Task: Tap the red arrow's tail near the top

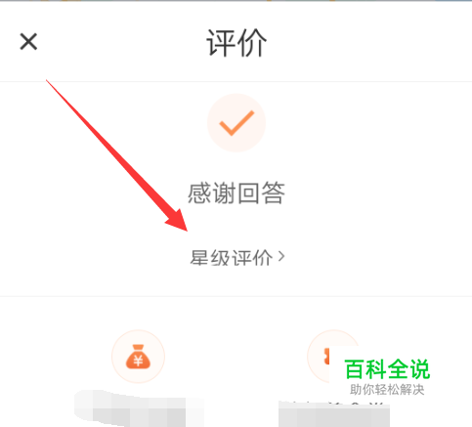Action: point(49,82)
